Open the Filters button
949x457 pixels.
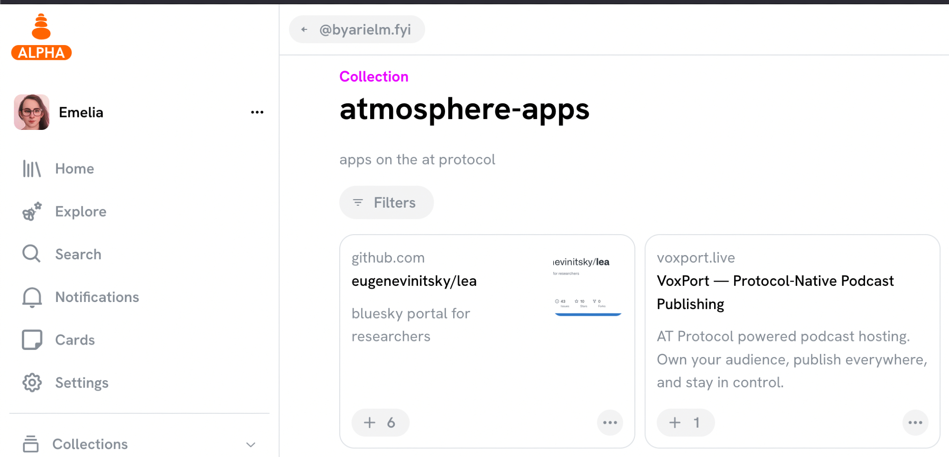386,203
